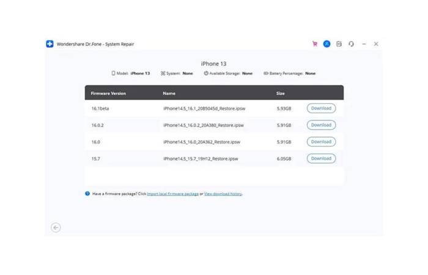Go back using the circled arrow

coord(56,227)
